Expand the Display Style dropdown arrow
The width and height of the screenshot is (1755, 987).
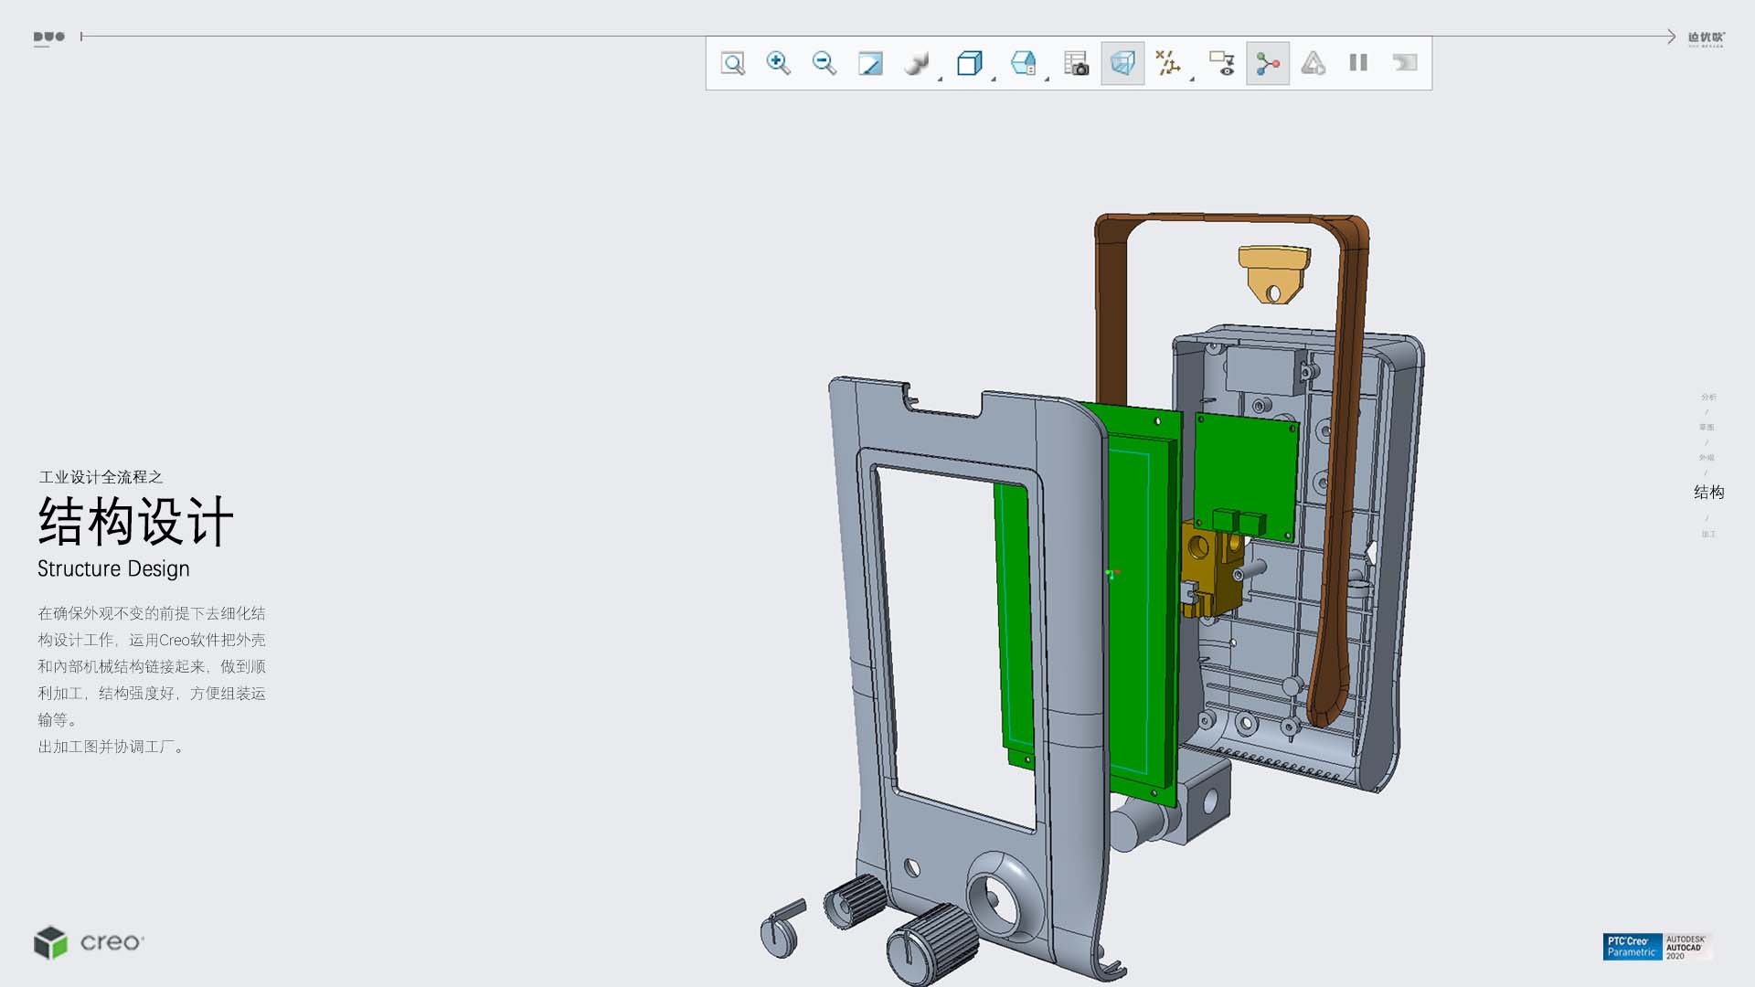point(940,80)
